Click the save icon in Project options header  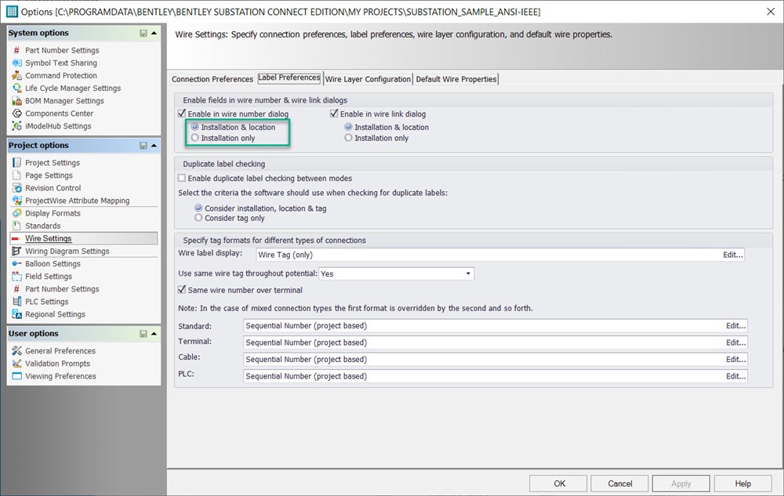click(143, 146)
